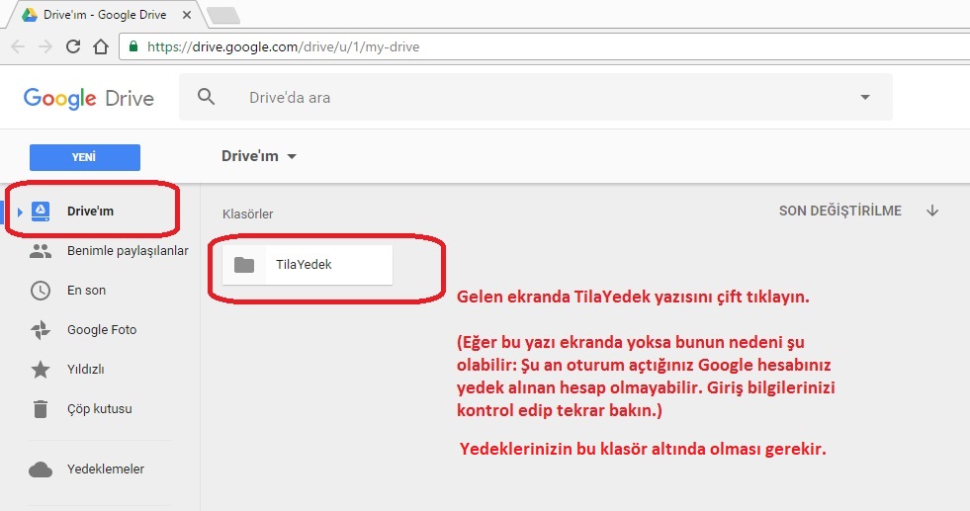970x511 pixels.
Task: Open Çöp kutusu trash icon
Action: pos(41,409)
